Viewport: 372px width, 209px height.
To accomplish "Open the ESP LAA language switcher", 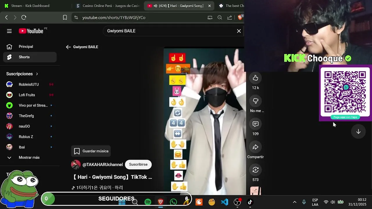I will pyautogui.click(x=315, y=202).
